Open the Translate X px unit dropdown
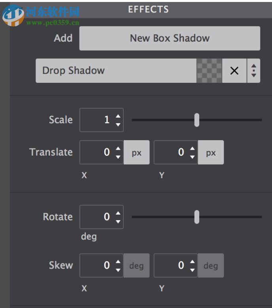Screen dimensions: 272x308 coord(137,152)
